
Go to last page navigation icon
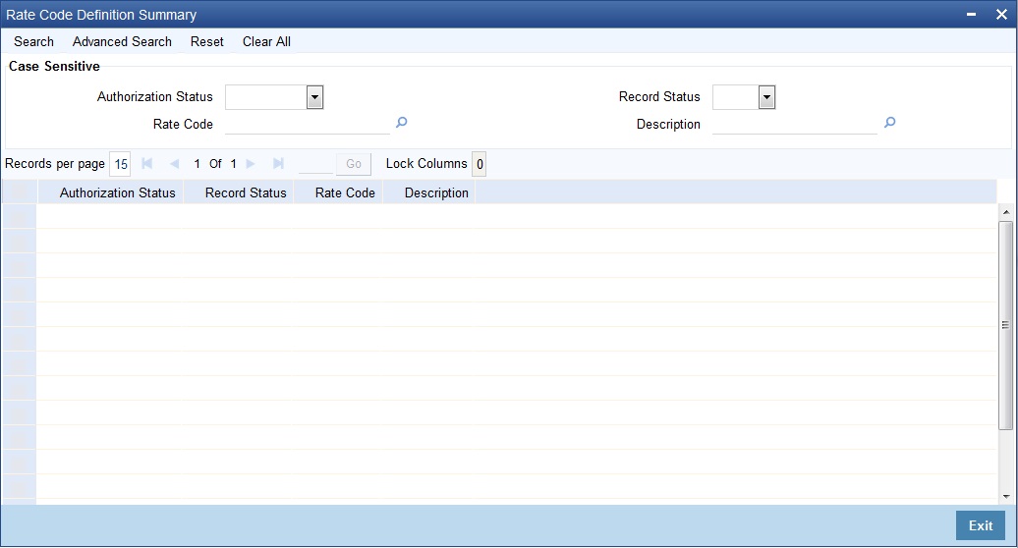click(278, 163)
